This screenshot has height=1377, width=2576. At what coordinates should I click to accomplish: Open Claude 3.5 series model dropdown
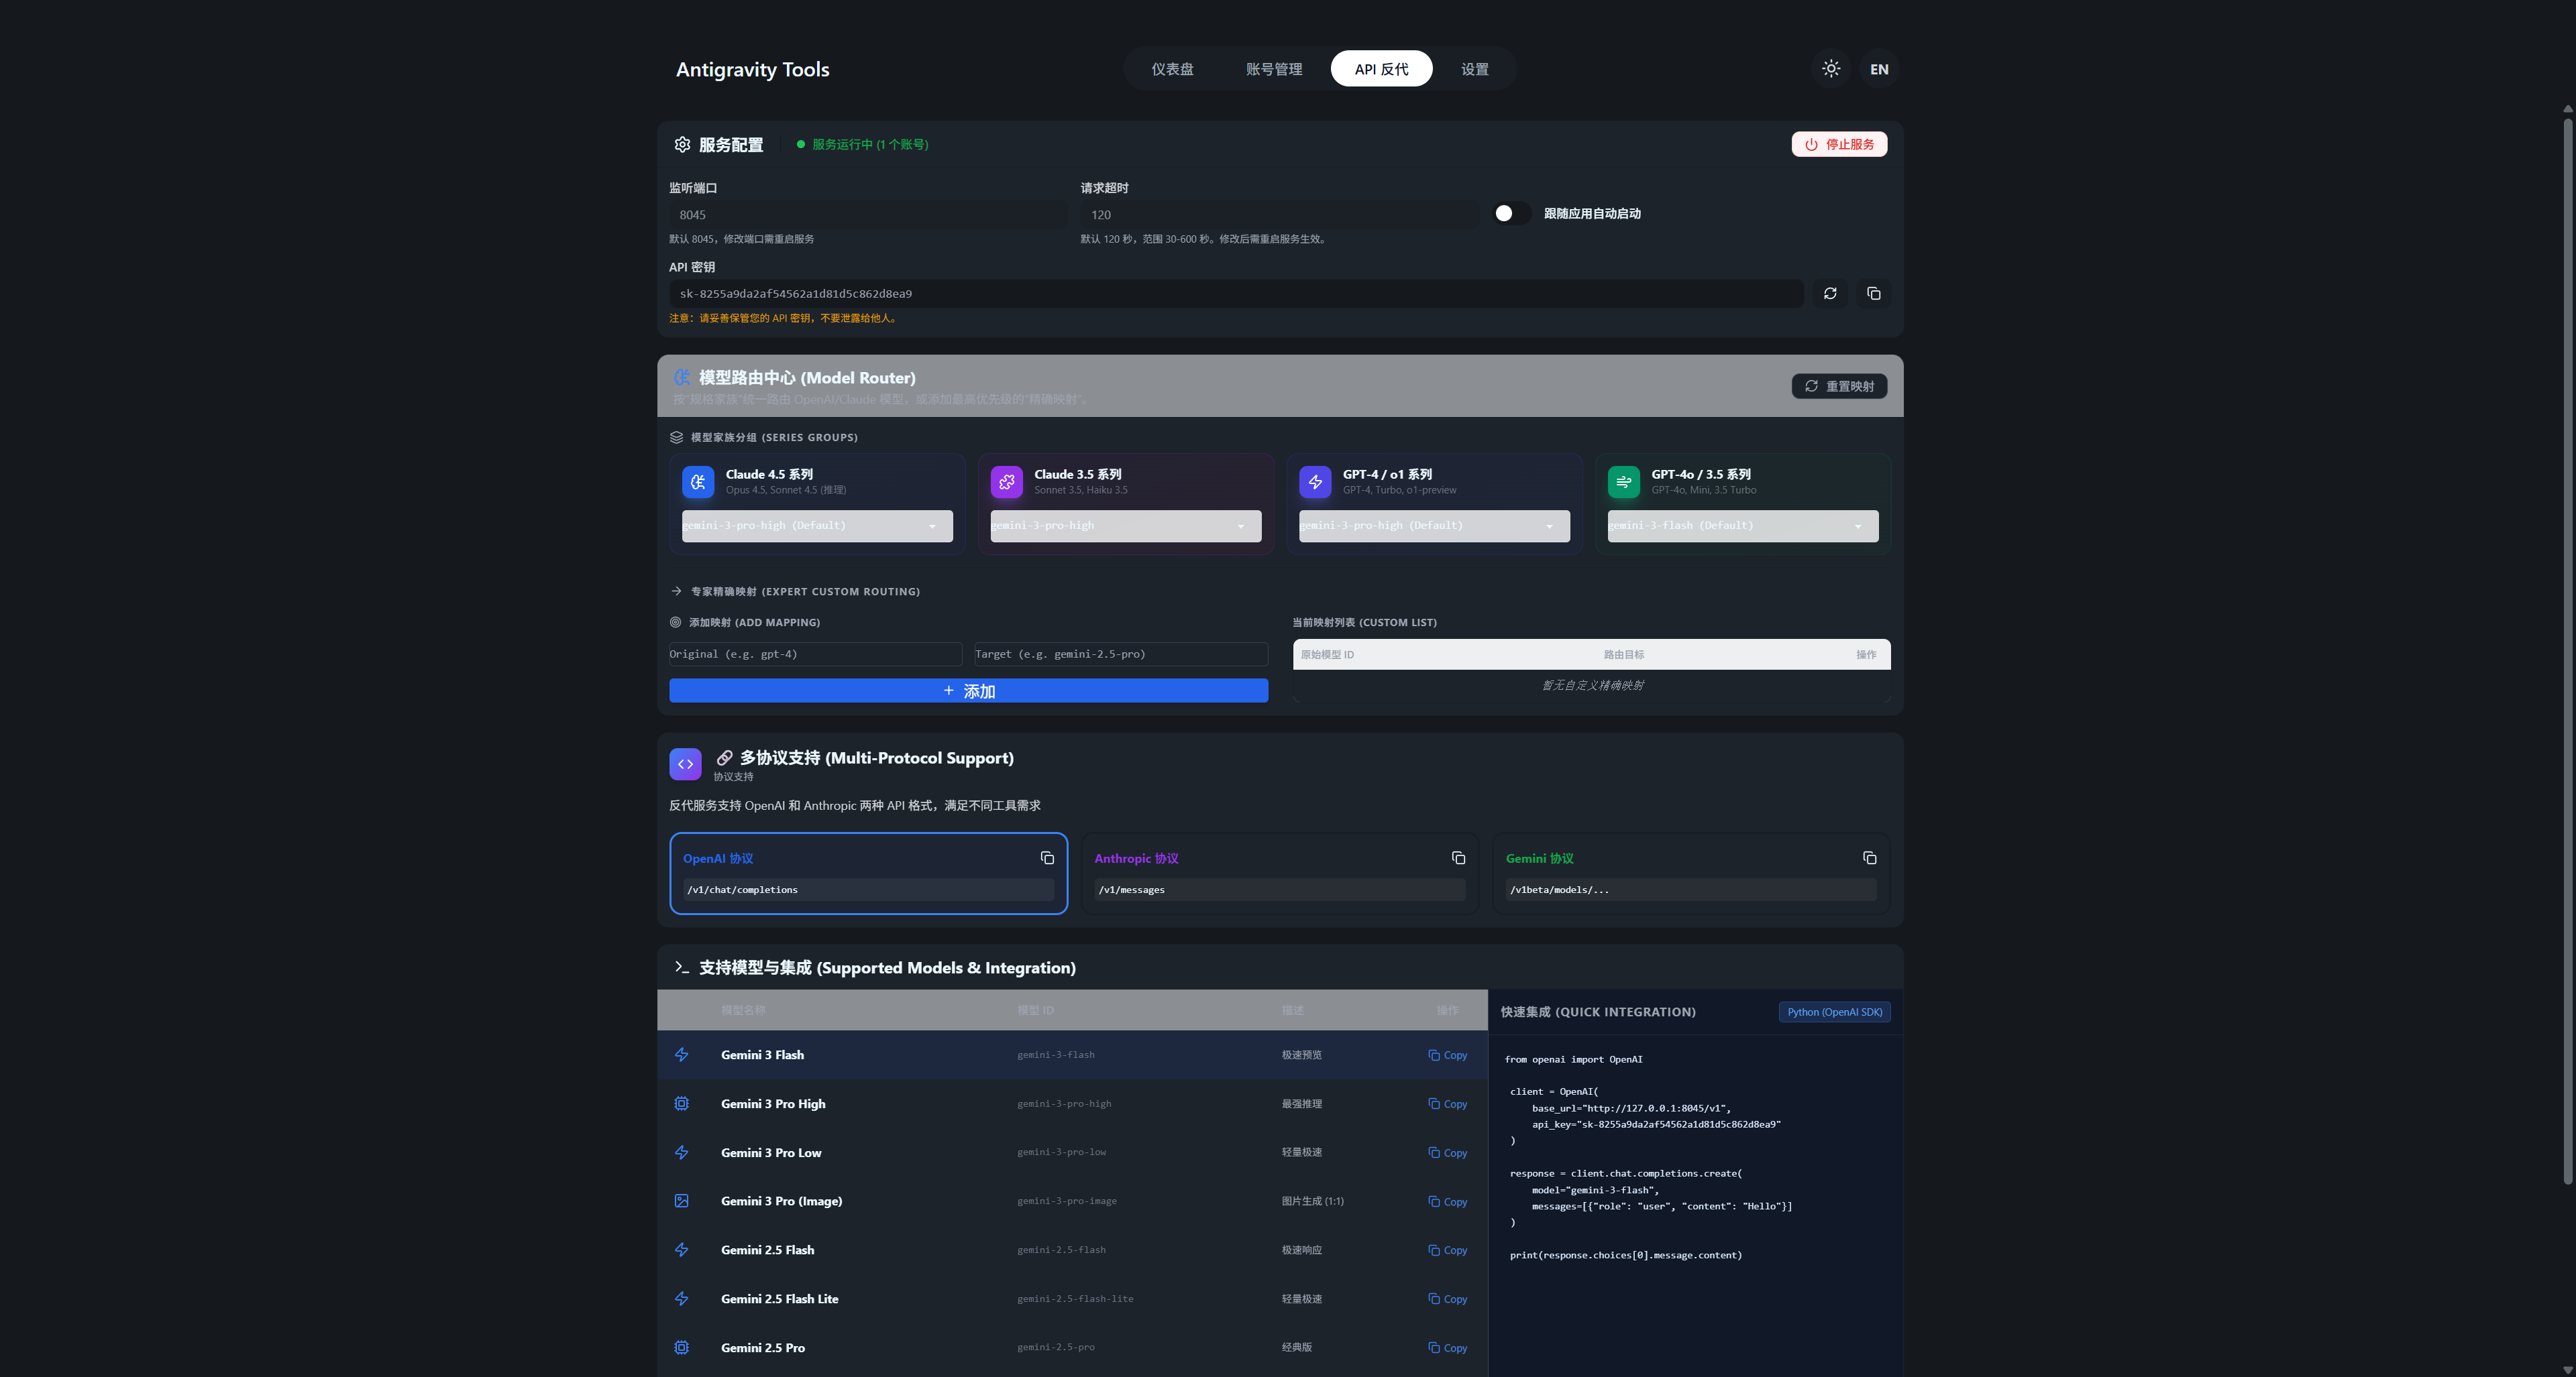(1125, 526)
